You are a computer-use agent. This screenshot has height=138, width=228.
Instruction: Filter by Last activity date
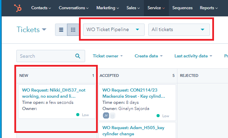193,56
